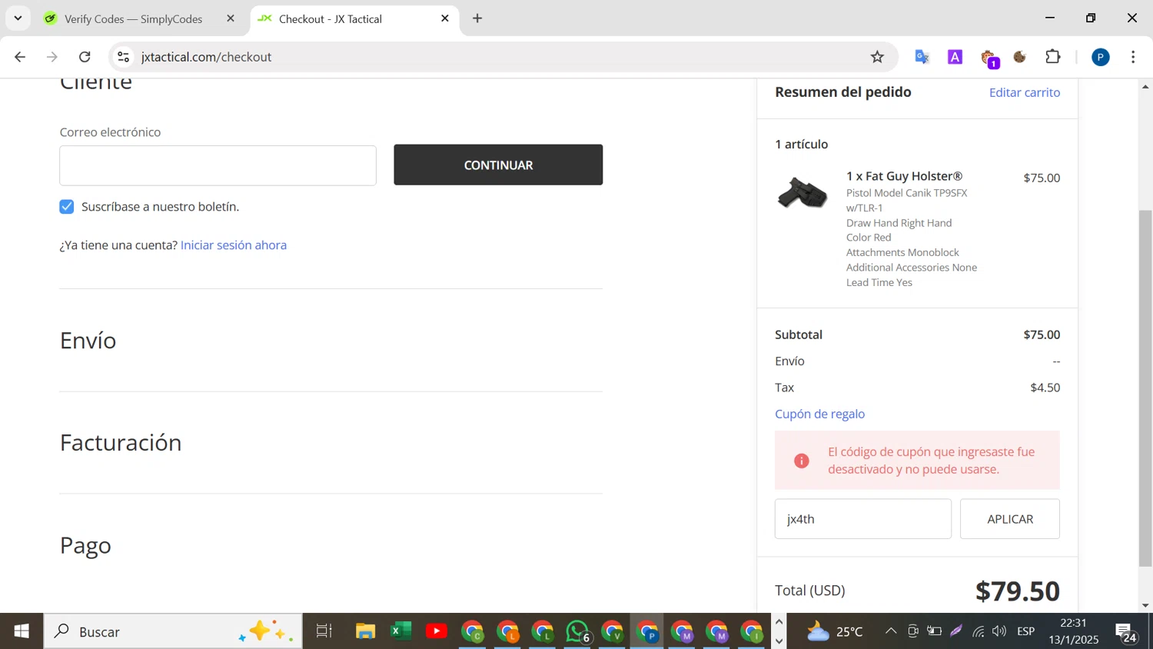Open the Chrome three-dot menu

(x=1133, y=57)
